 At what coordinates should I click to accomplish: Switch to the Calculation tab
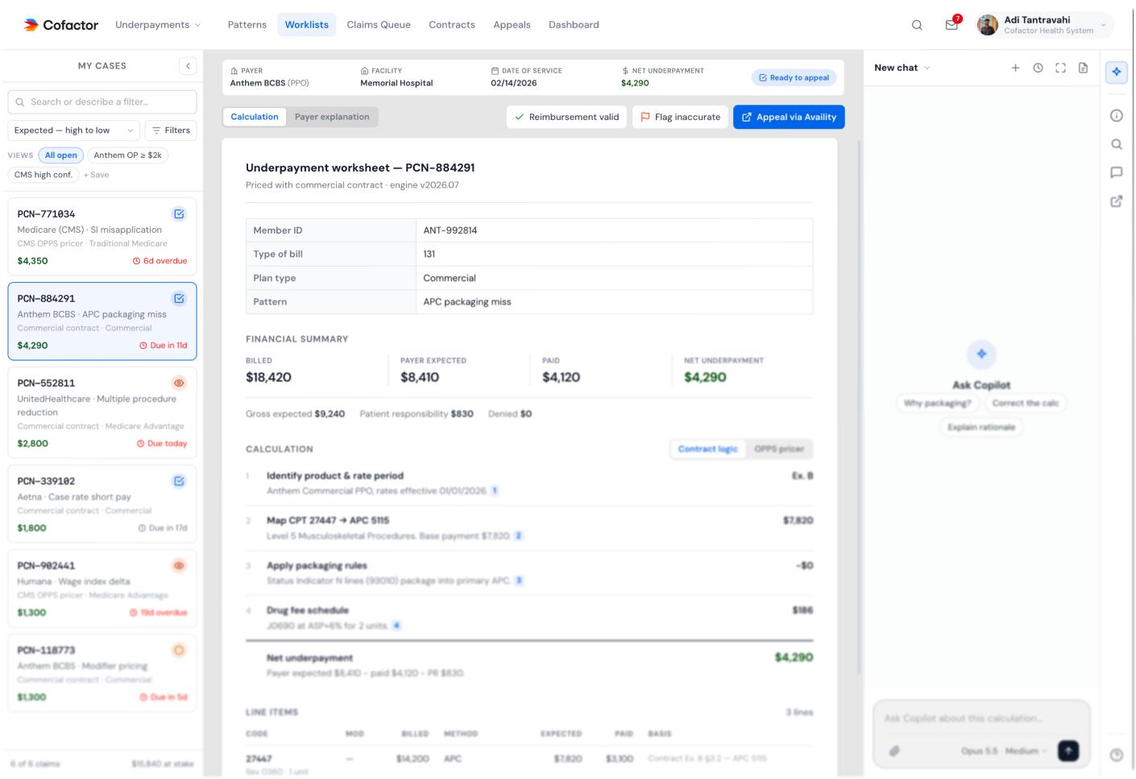(255, 117)
